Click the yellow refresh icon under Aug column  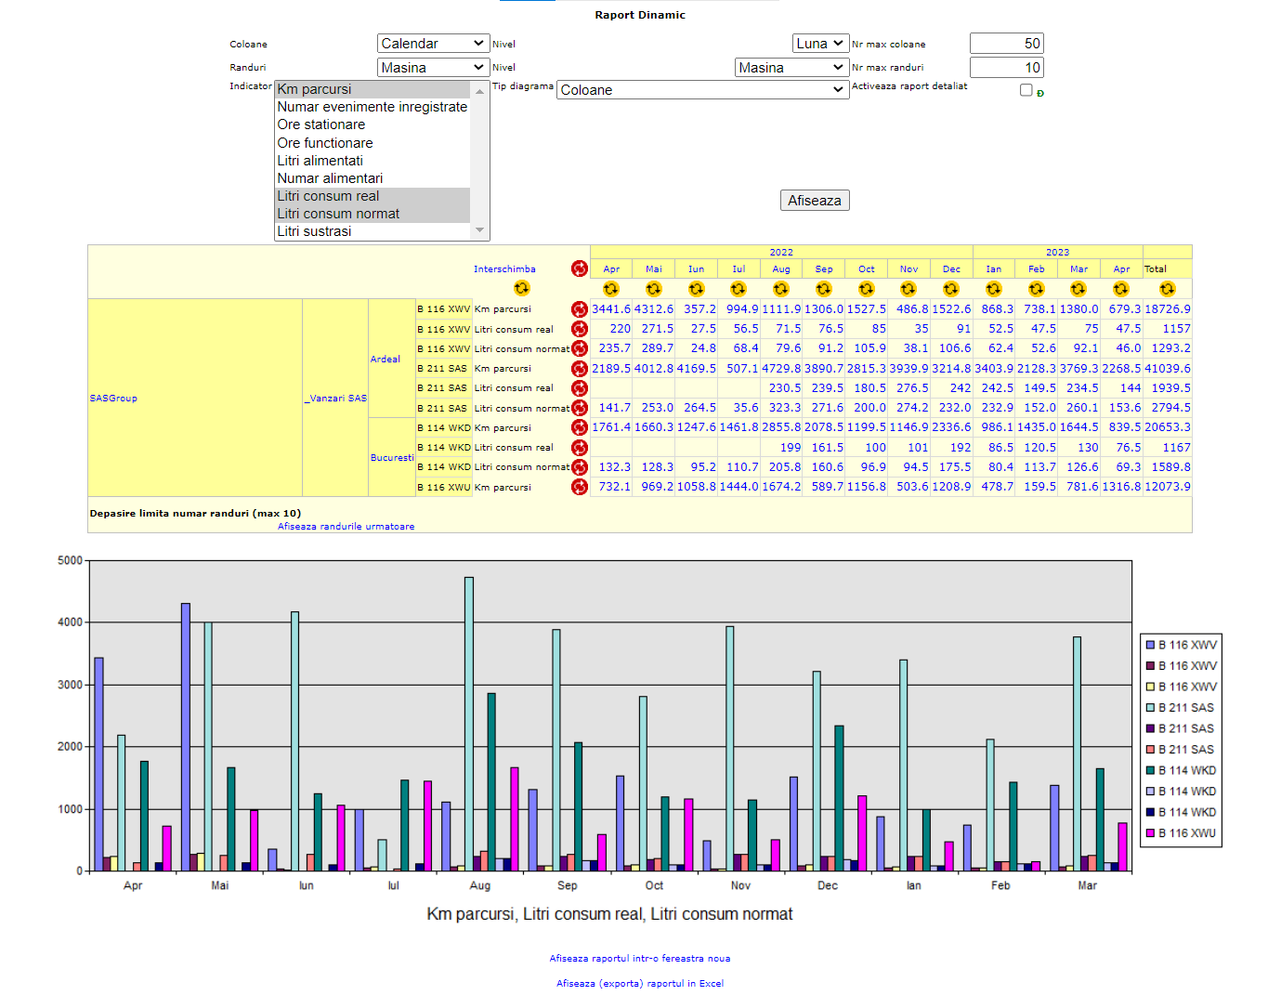coord(781,289)
